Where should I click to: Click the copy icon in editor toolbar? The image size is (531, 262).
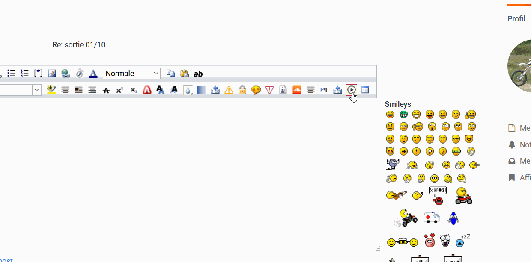tap(171, 73)
